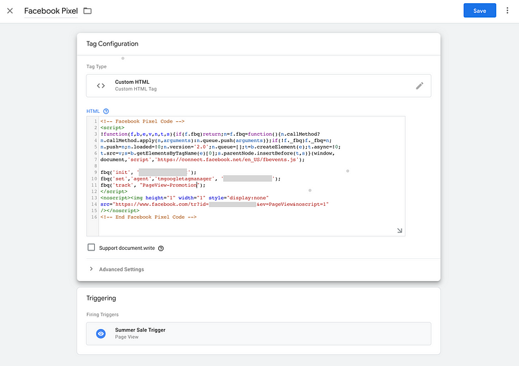519x366 pixels.
Task: Click the HTML field label
Action: coord(93,111)
